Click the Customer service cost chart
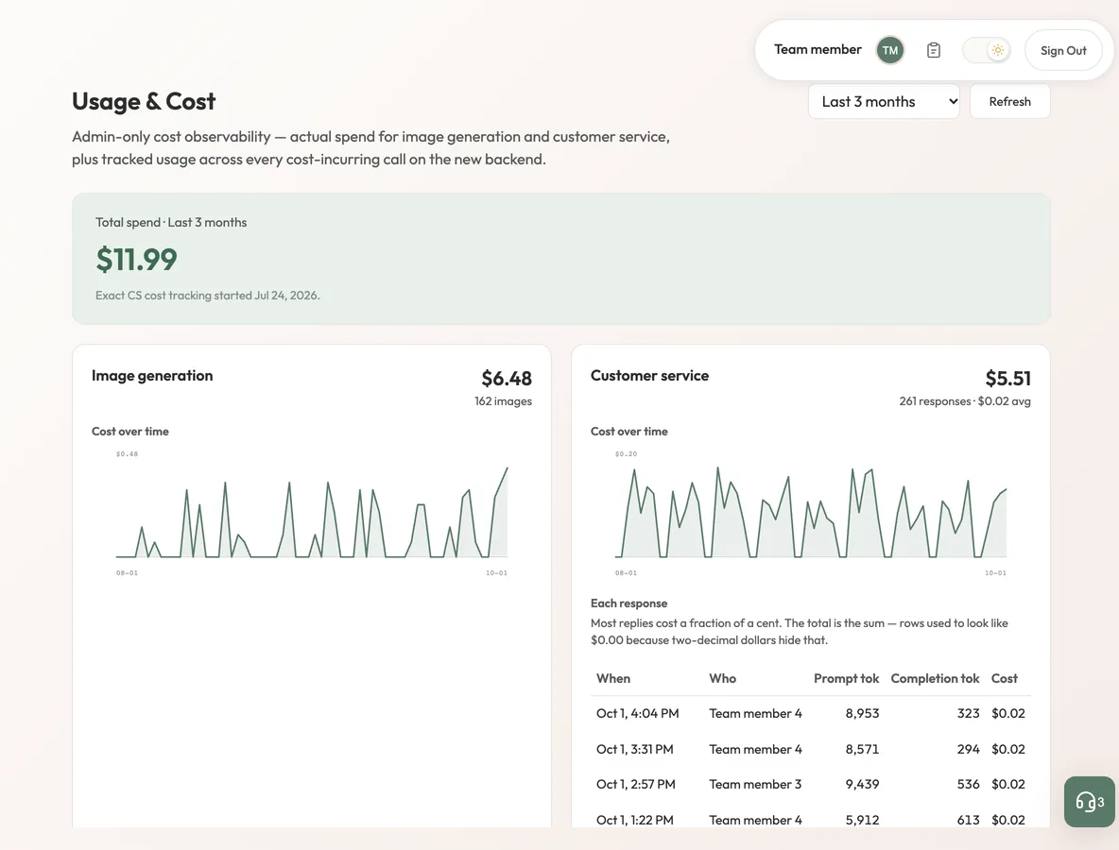Screen dimensions: 1119x850 coord(811,512)
